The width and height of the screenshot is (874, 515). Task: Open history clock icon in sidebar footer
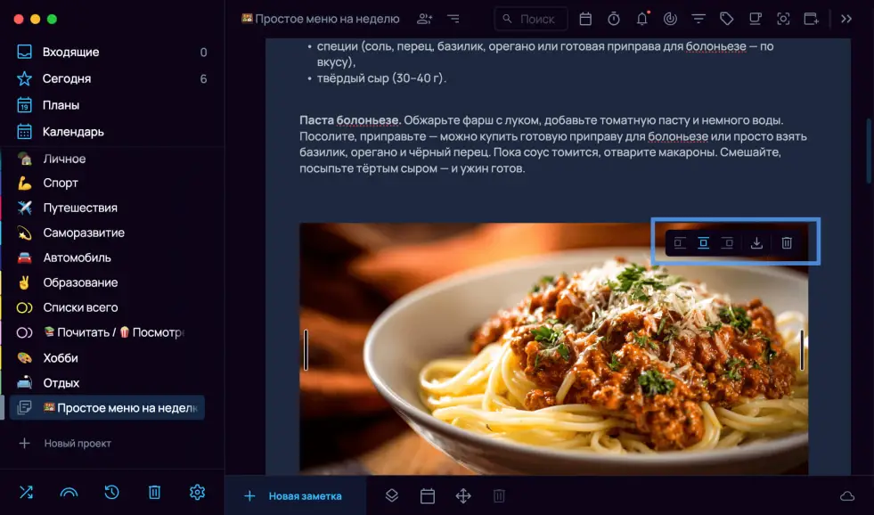point(111,492)
